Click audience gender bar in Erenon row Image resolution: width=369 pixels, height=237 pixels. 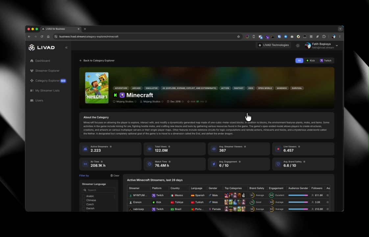coord(298,202)
